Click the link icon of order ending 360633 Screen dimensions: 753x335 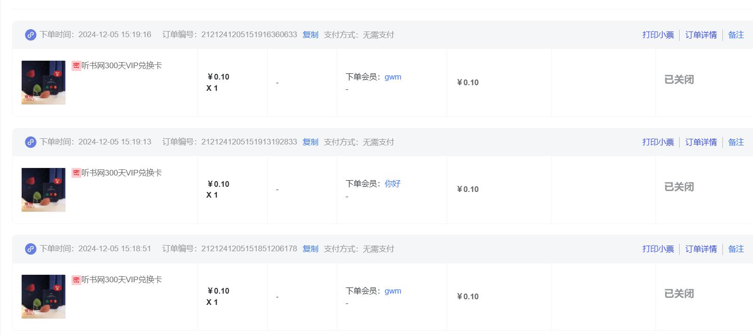31,35
